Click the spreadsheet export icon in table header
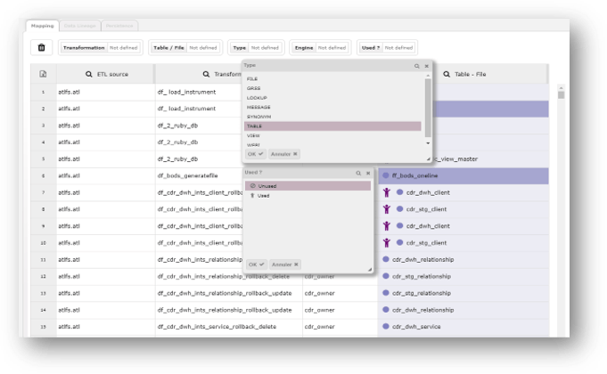The height and width of the screenshot is (374, 607). click(x=43, y=74)
